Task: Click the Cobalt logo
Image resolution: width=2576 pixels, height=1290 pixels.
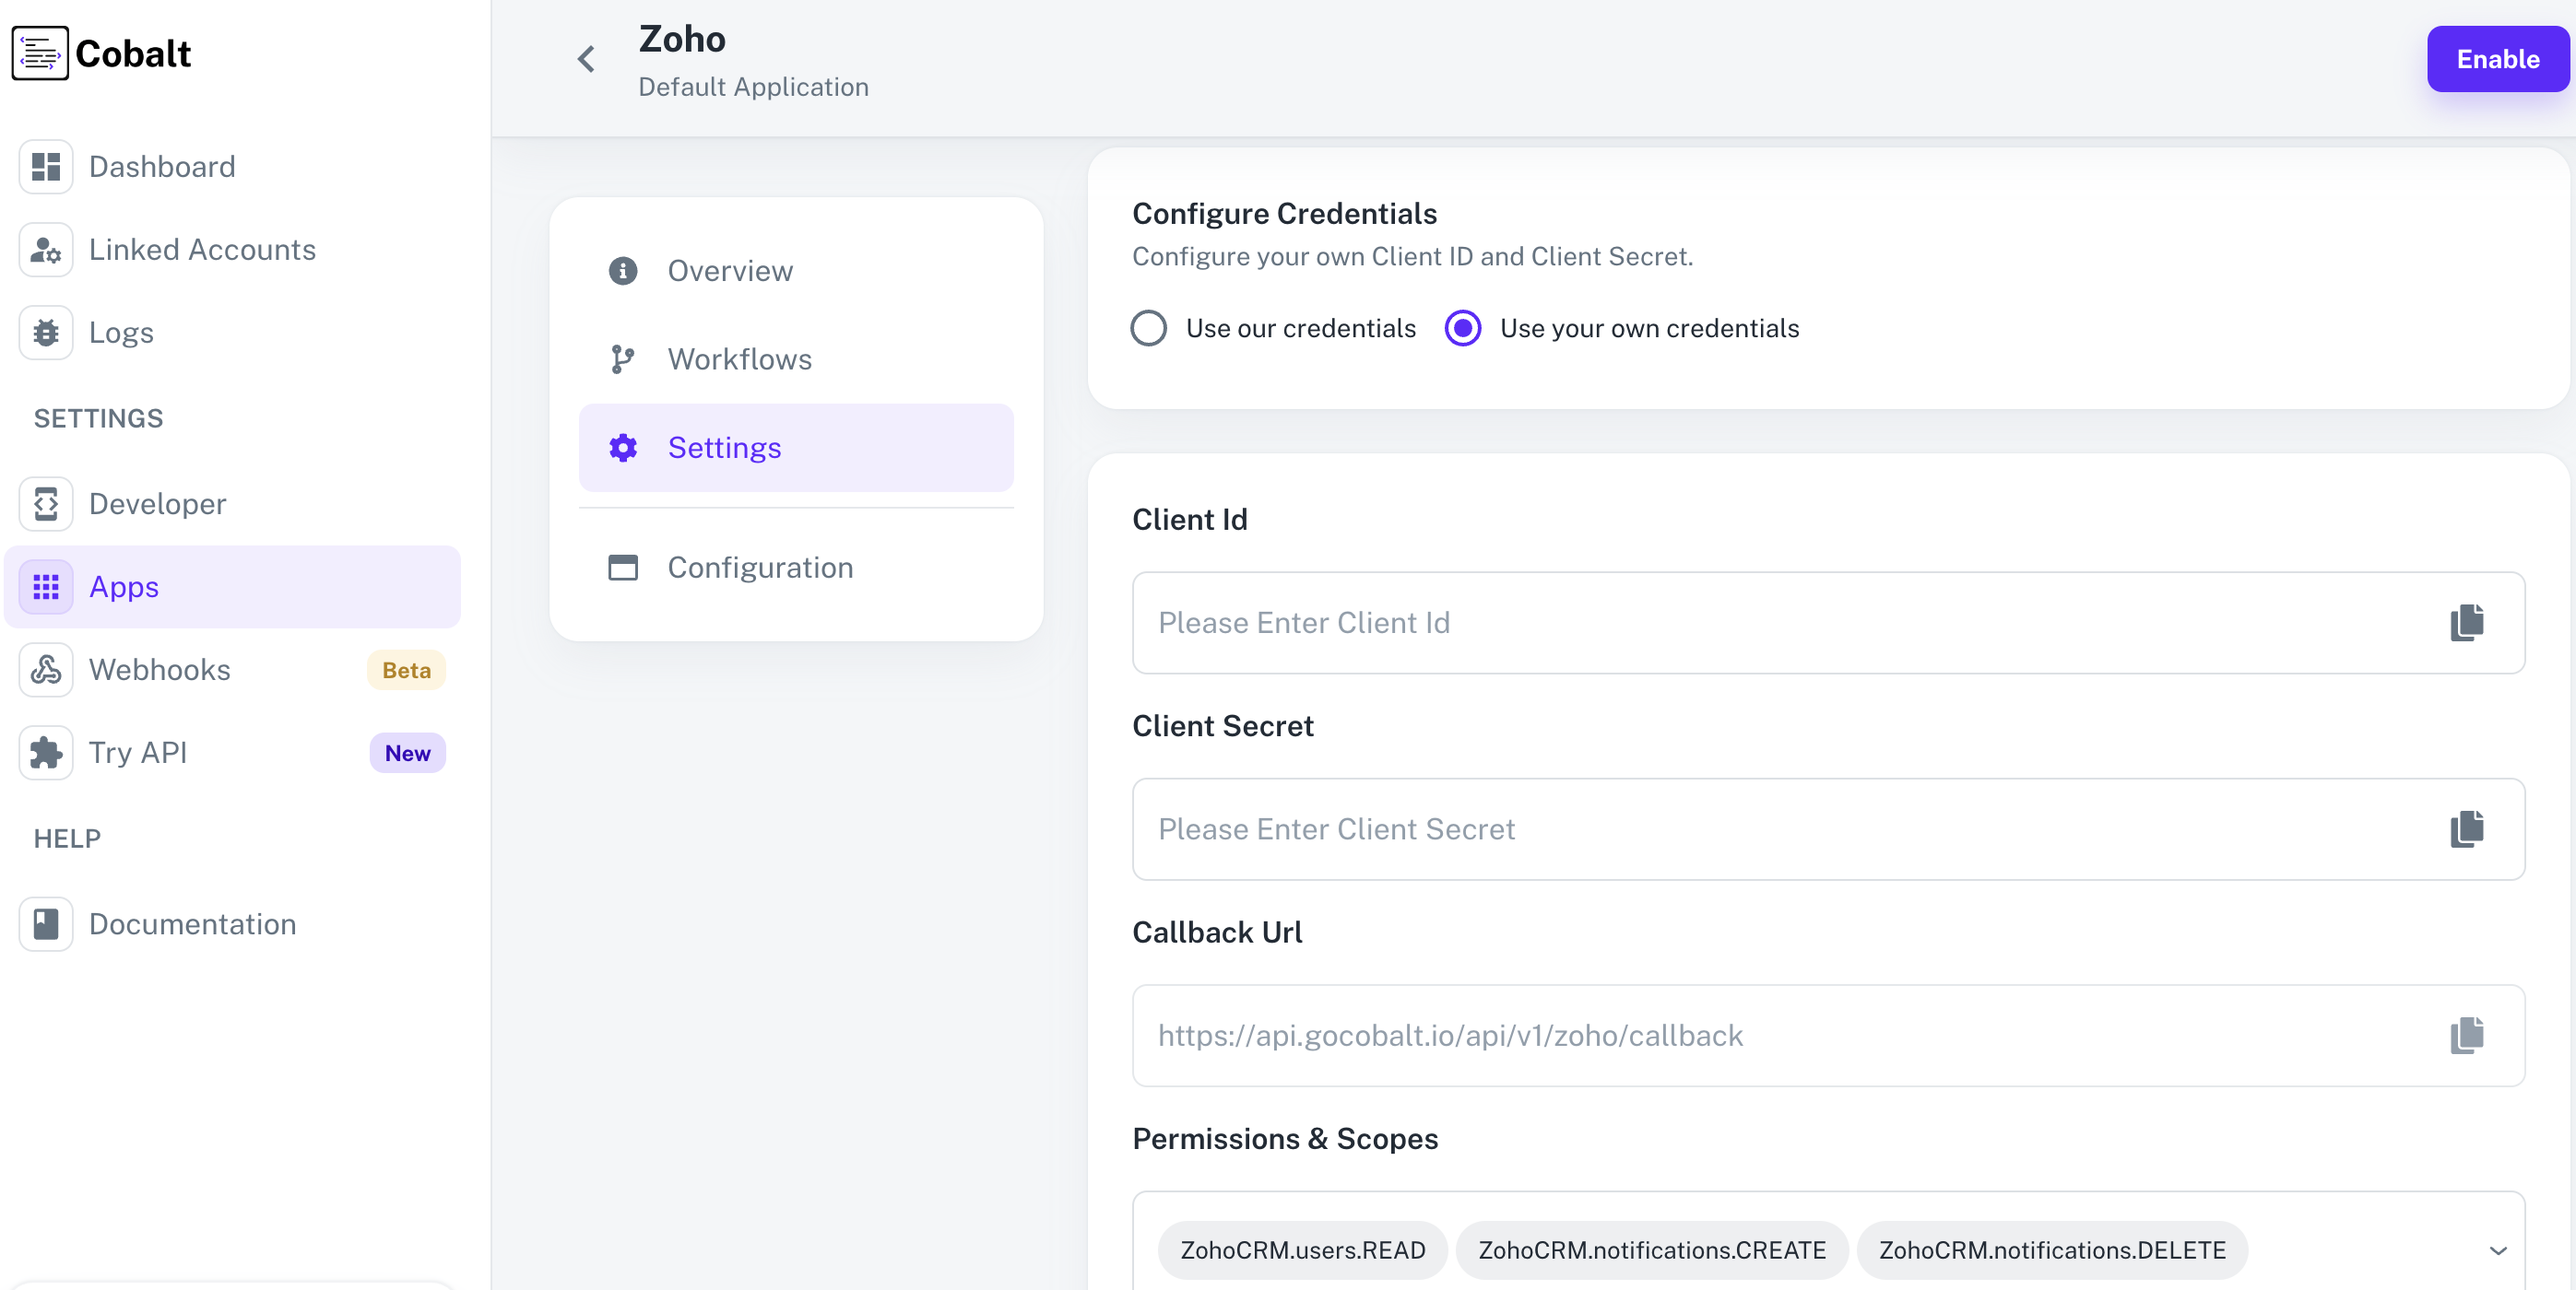Action: click(x=100, y=53)
